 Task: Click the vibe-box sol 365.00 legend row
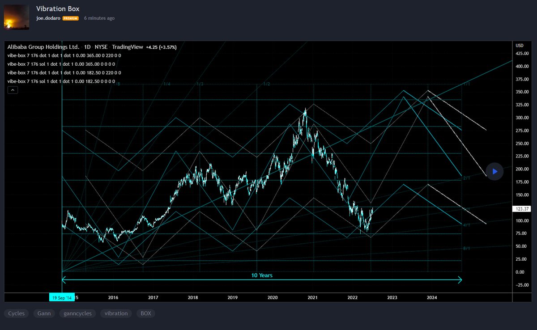coord(62,64)
